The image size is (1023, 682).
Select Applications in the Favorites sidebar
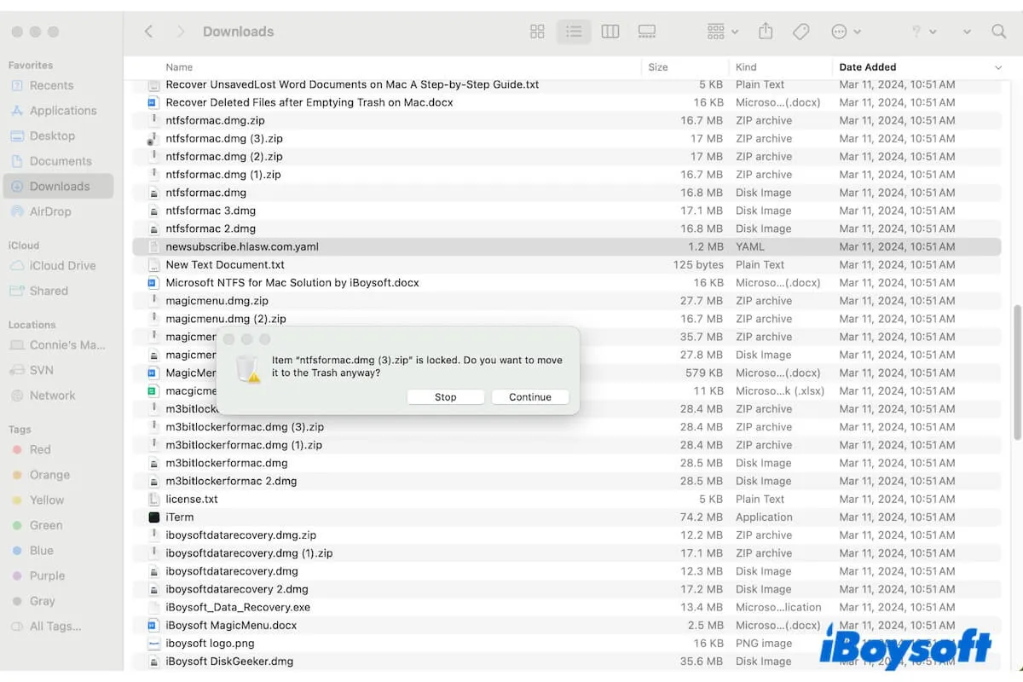pyautogui.click(x=61, y=110)
